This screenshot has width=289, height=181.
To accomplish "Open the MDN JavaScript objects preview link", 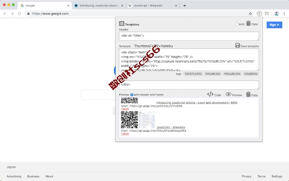I will (x=197, y=103).
